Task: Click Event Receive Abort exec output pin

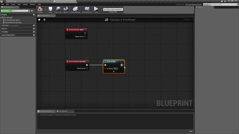Action: [85, 33]
